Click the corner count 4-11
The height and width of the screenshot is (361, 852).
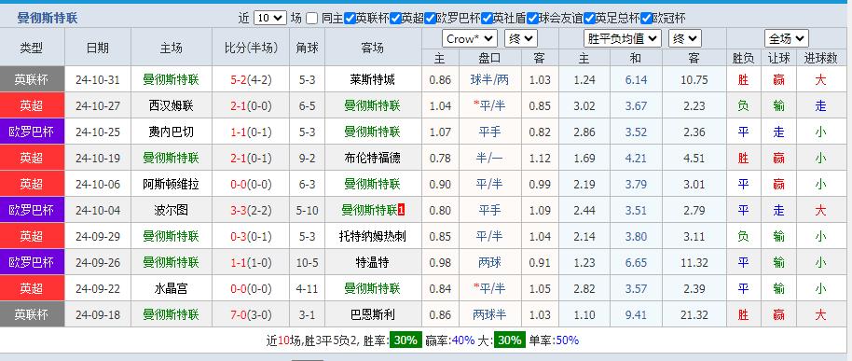(307, 288)
